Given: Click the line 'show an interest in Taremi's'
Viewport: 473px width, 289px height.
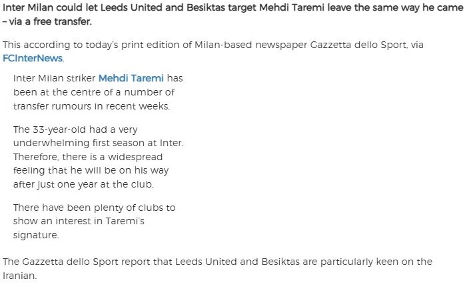Looking at the screenshot, I should tap(79, 221).
